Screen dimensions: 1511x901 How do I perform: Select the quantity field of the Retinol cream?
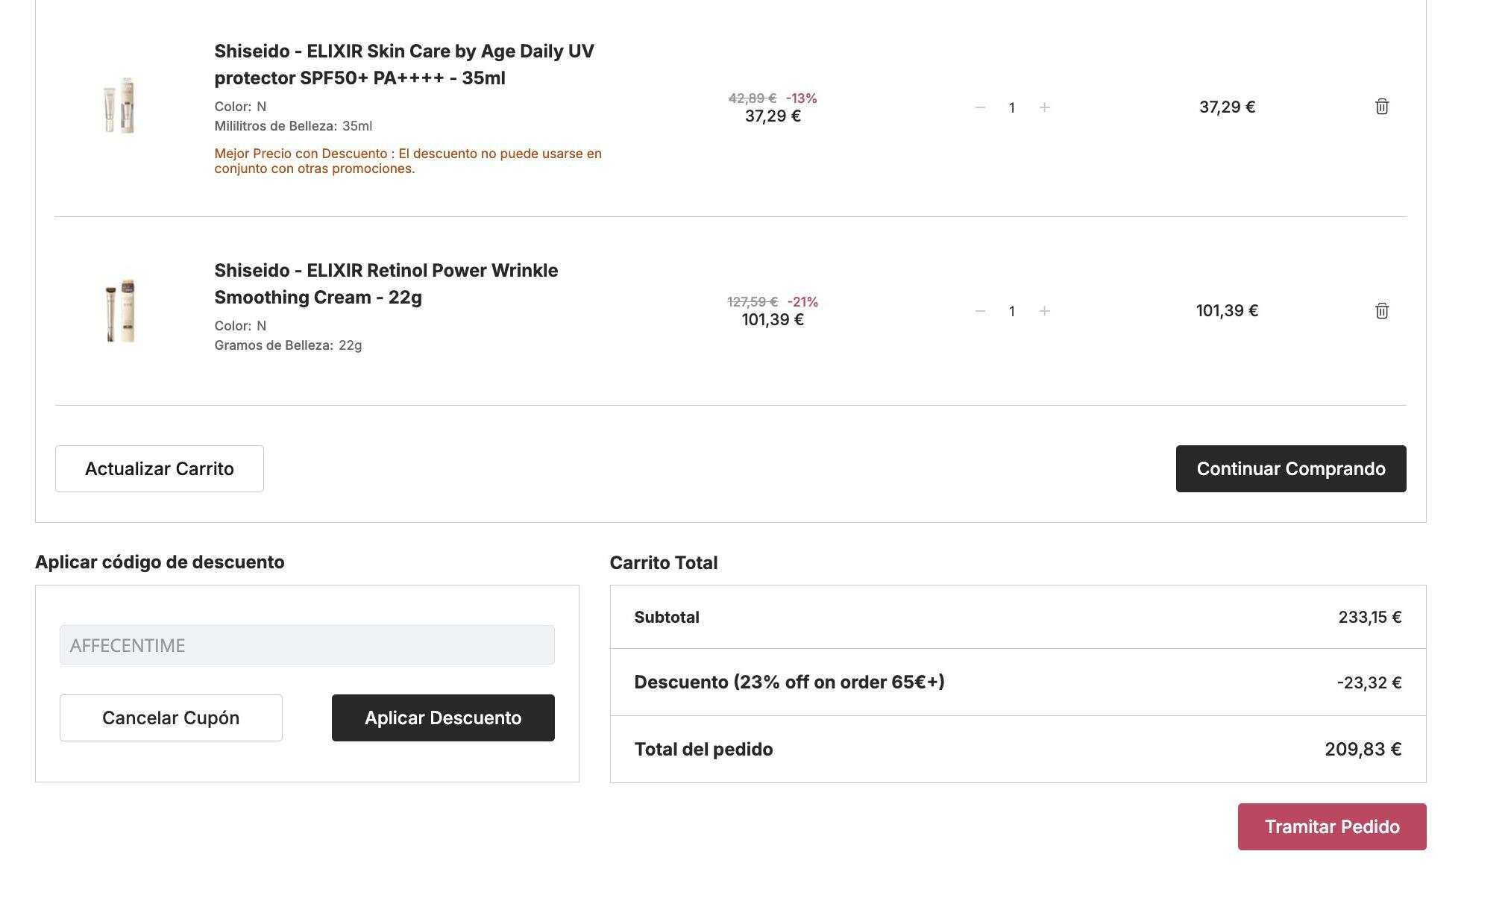[1012, 311]
